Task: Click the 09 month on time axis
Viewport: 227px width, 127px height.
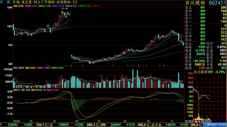Action: click(x=148, y=121)
